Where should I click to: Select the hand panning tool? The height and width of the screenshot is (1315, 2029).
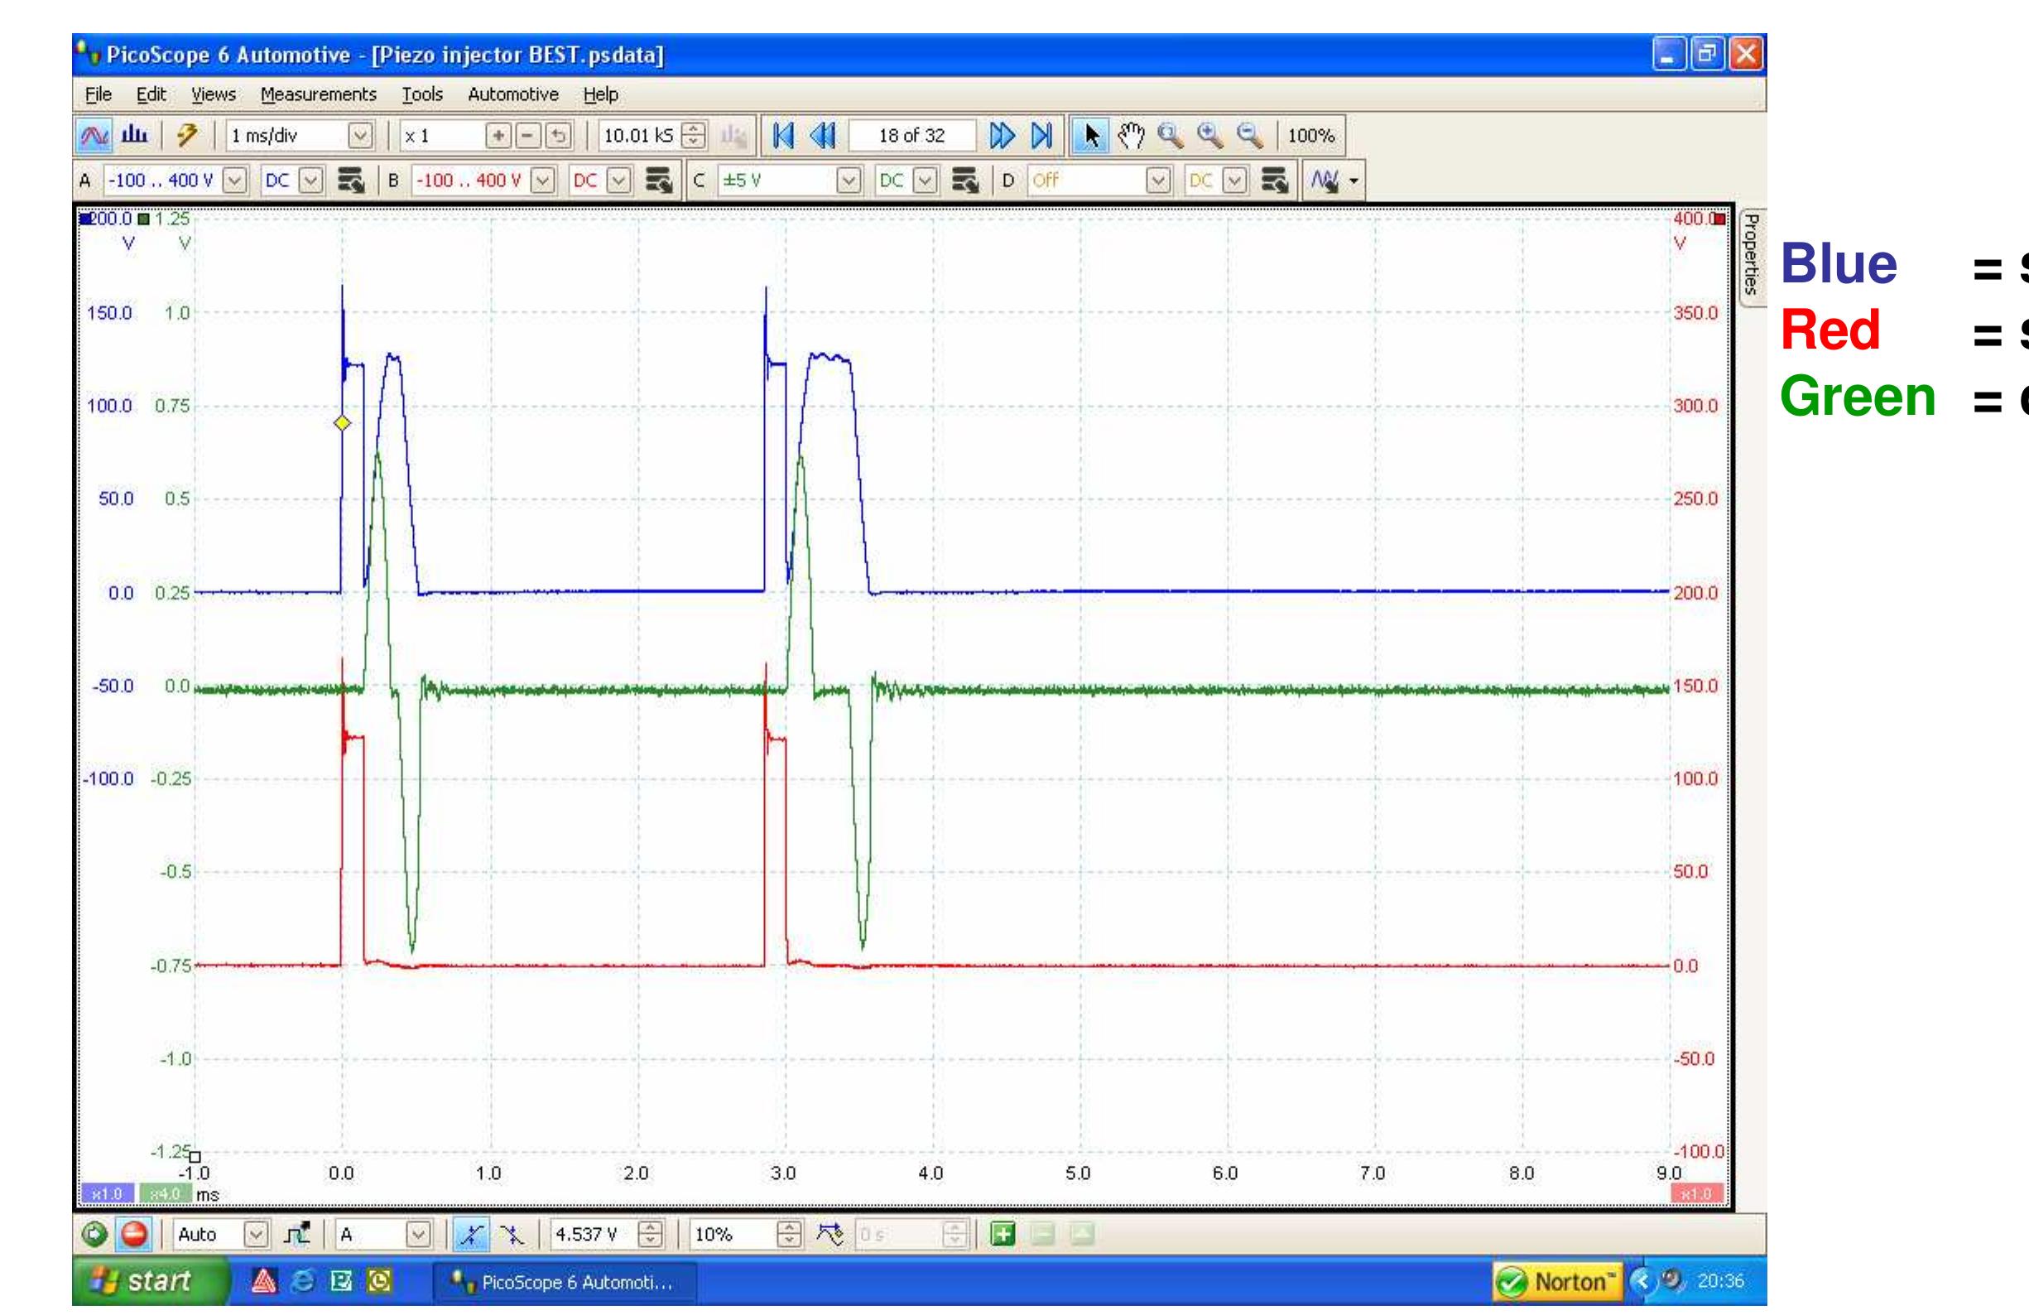click(x=1133, y=134)
